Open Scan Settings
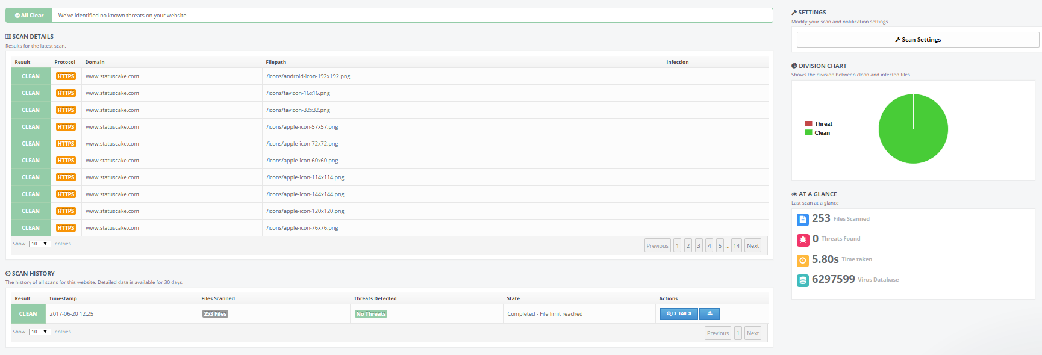This screenshot has width=1042, height=355. click(917, 40)
